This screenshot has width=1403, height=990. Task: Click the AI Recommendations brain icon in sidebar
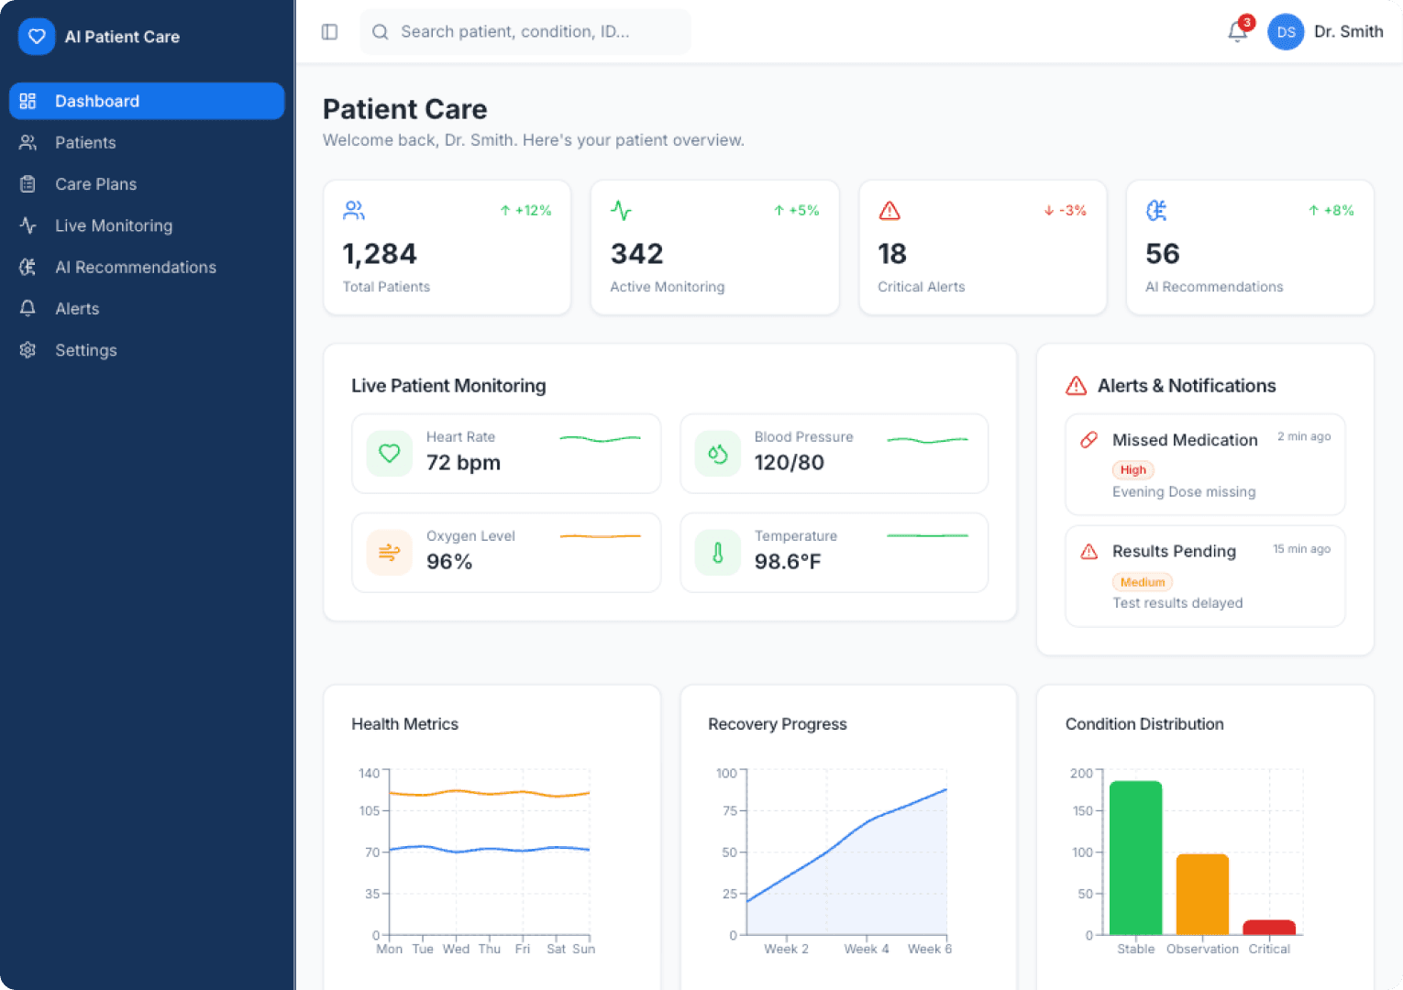click(x=28, y=267)
